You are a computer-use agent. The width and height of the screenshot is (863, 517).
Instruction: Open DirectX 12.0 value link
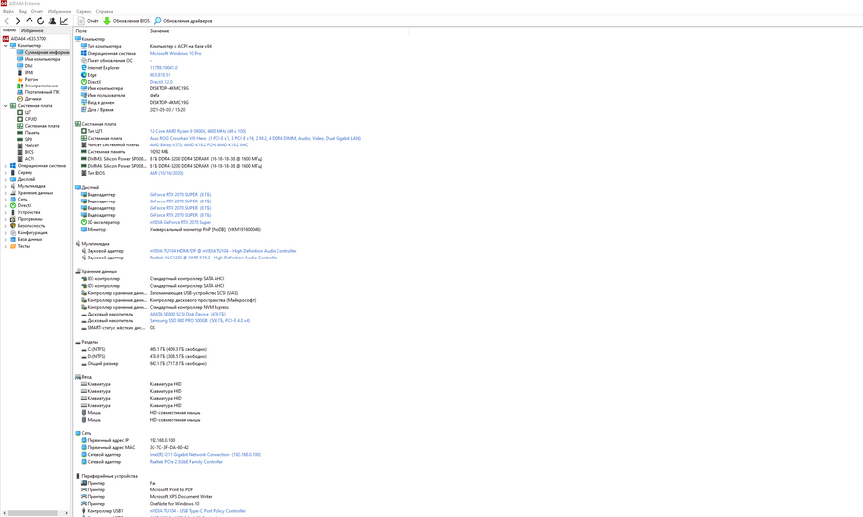[160, 82]
